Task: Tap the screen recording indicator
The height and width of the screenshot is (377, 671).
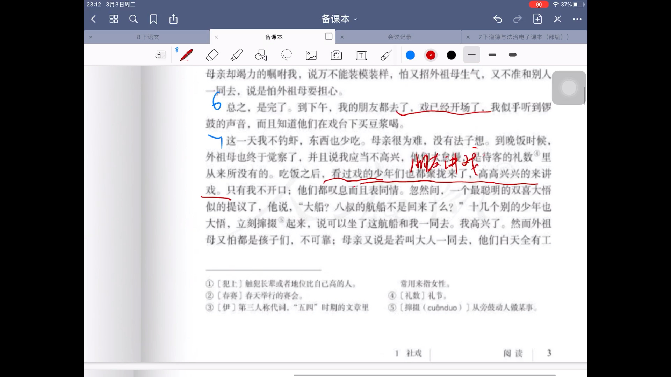Action: (539, 5)
